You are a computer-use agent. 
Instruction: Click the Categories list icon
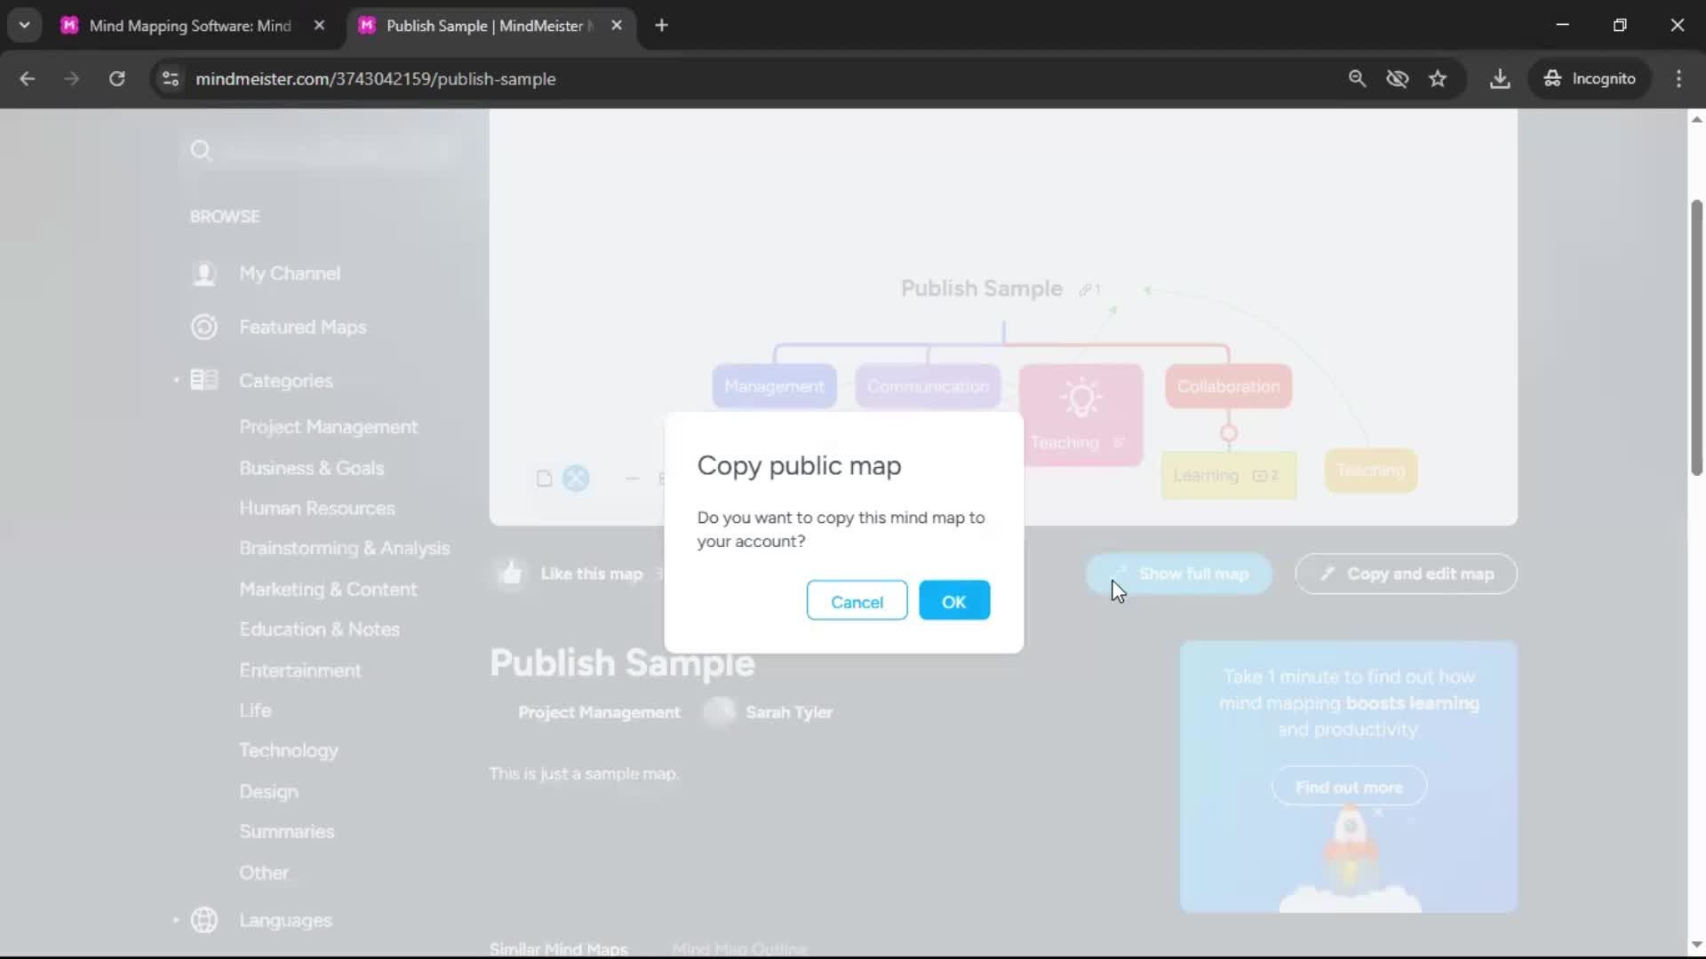204,380
